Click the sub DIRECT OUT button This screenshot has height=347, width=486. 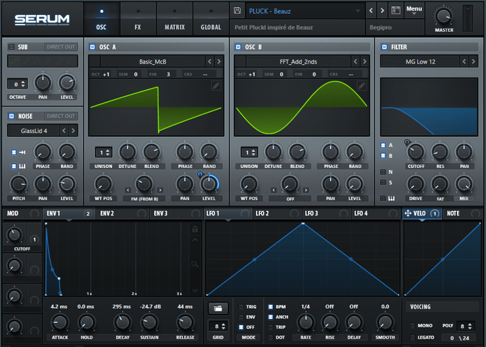coord(61,47)
